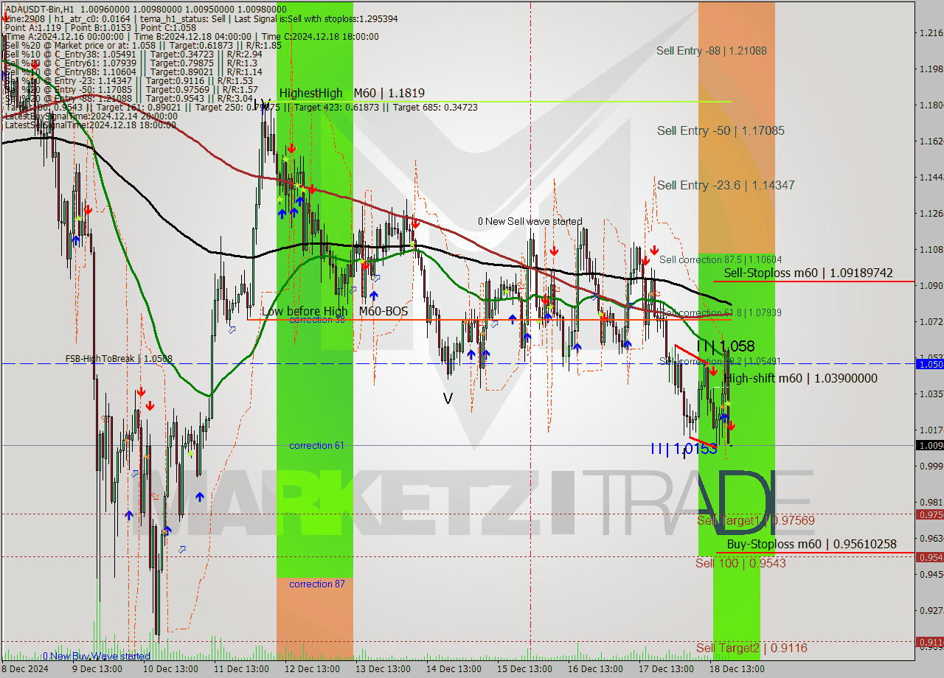Select the 'Sell Entry -50 | 1.17085' label

(721, 130)
